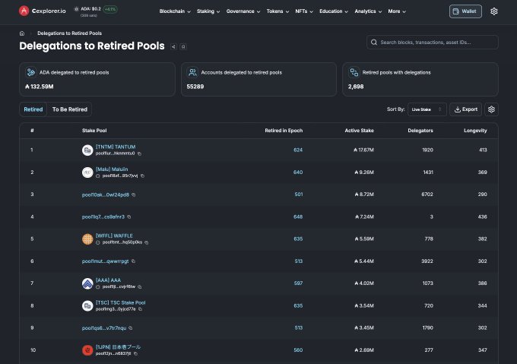The width and height of the screenshot is (517, 364).
Task: Copy pool10ak...0wl24pd8 ID
Action: coord(134,195)
